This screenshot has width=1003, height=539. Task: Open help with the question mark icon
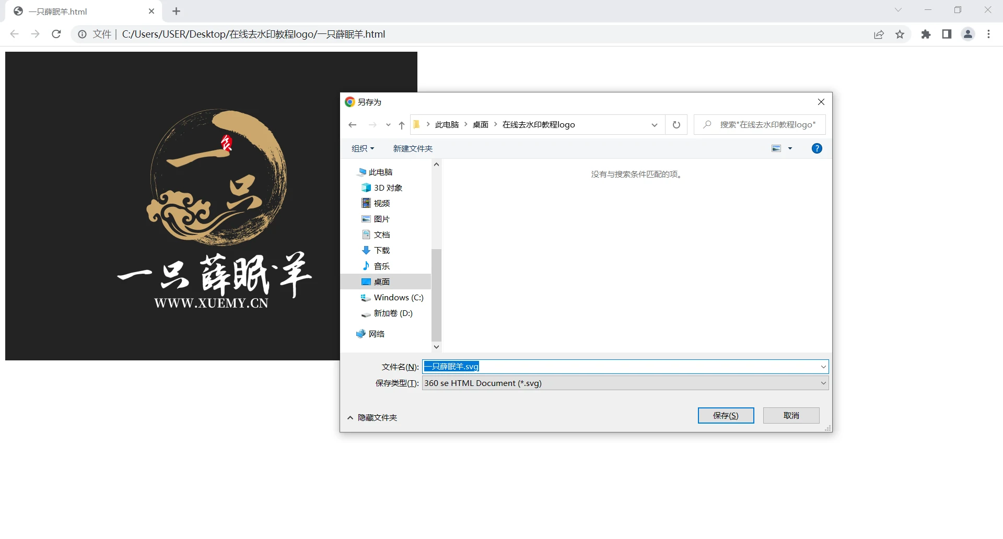click(817, 148)
